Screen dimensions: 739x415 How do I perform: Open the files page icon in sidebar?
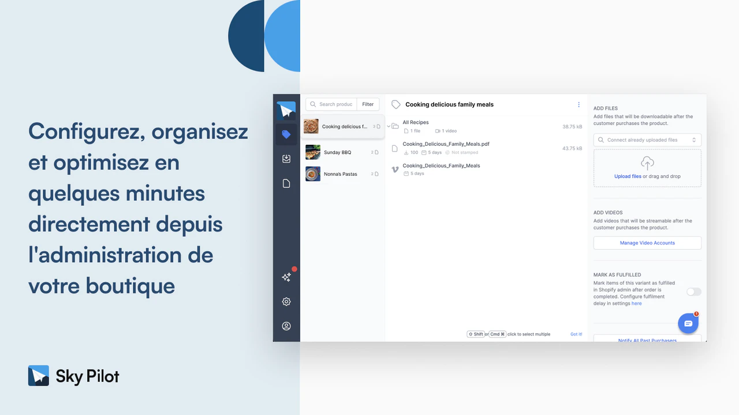[286, 183]
